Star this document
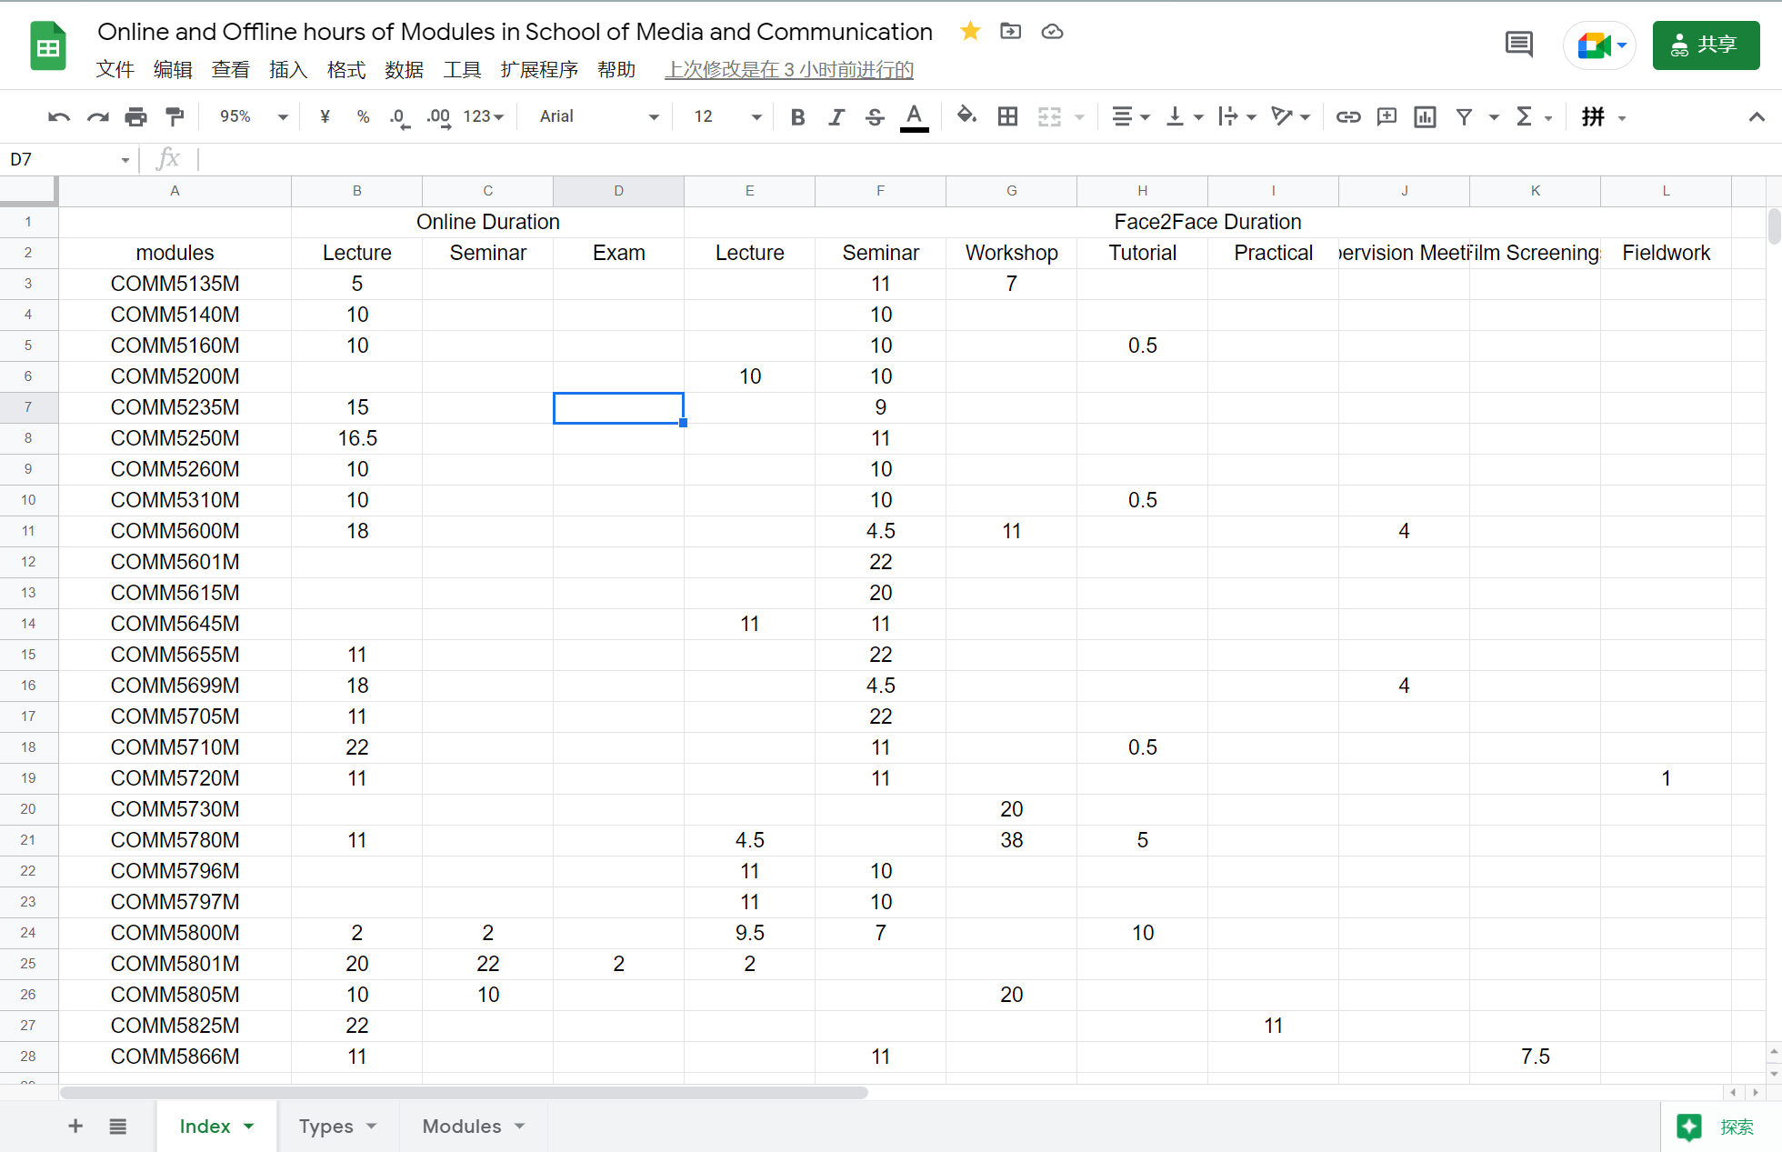Image resolution: width=1782 pixels, height=1152 pixels. [970, 32]
